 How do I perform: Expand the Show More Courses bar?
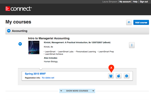coord(77,91)
